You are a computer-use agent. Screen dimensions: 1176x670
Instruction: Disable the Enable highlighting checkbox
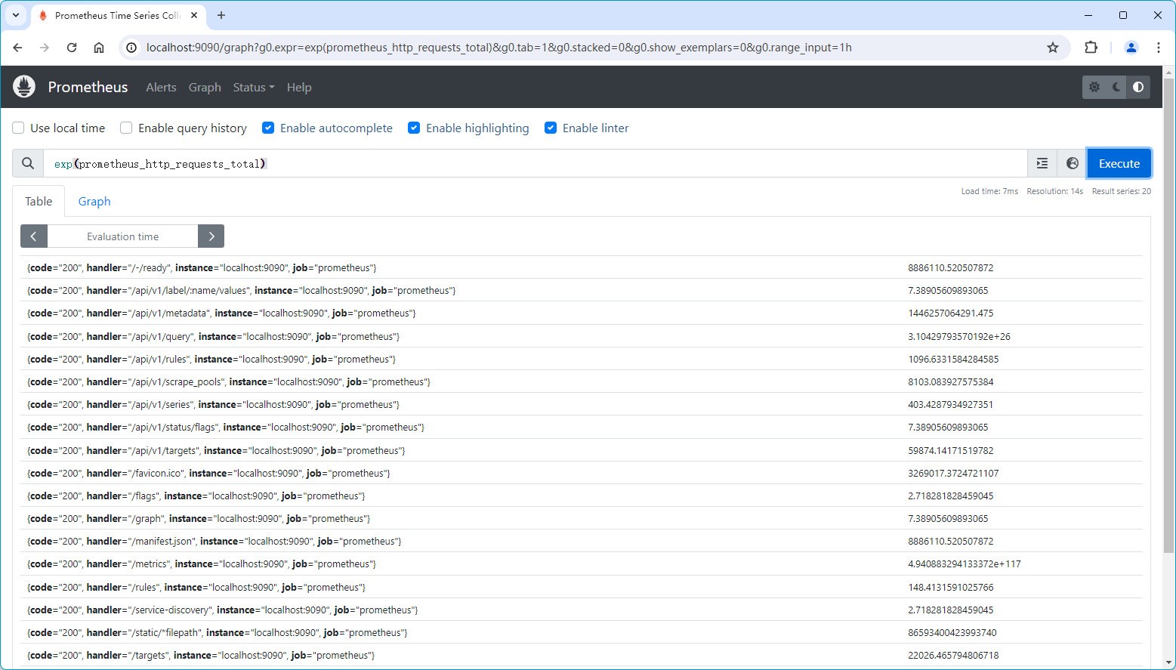coord(413,128)
